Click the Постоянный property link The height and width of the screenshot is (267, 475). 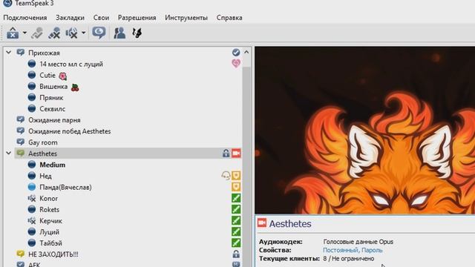tap(340, 250)
